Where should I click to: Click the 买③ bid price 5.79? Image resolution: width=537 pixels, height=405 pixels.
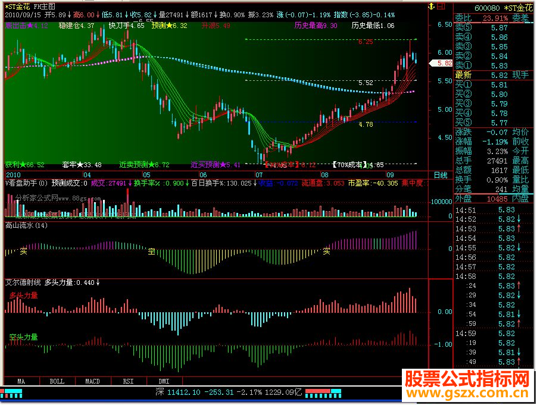499,103
